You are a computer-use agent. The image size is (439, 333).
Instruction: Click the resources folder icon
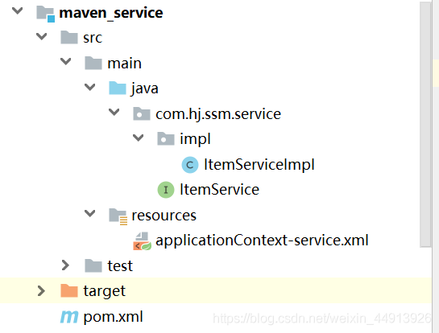[x=118, y=216]
